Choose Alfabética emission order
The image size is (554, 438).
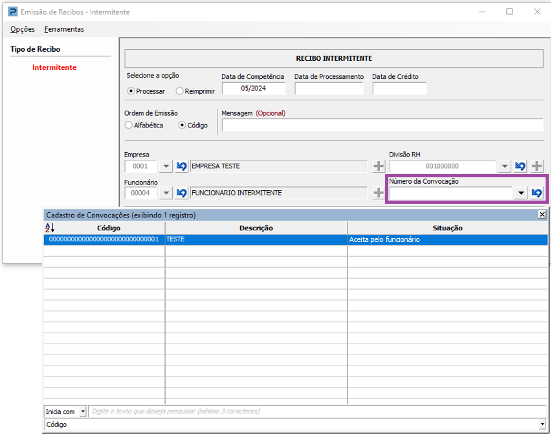click(x=144, y=125)
